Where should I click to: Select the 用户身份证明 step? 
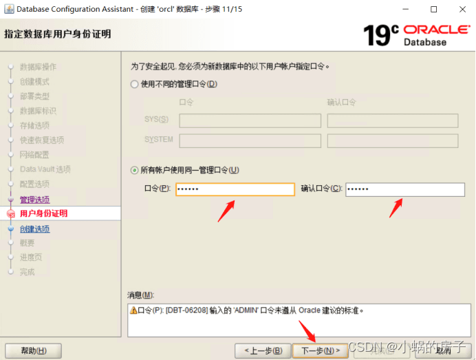click(x=44, y=213)
